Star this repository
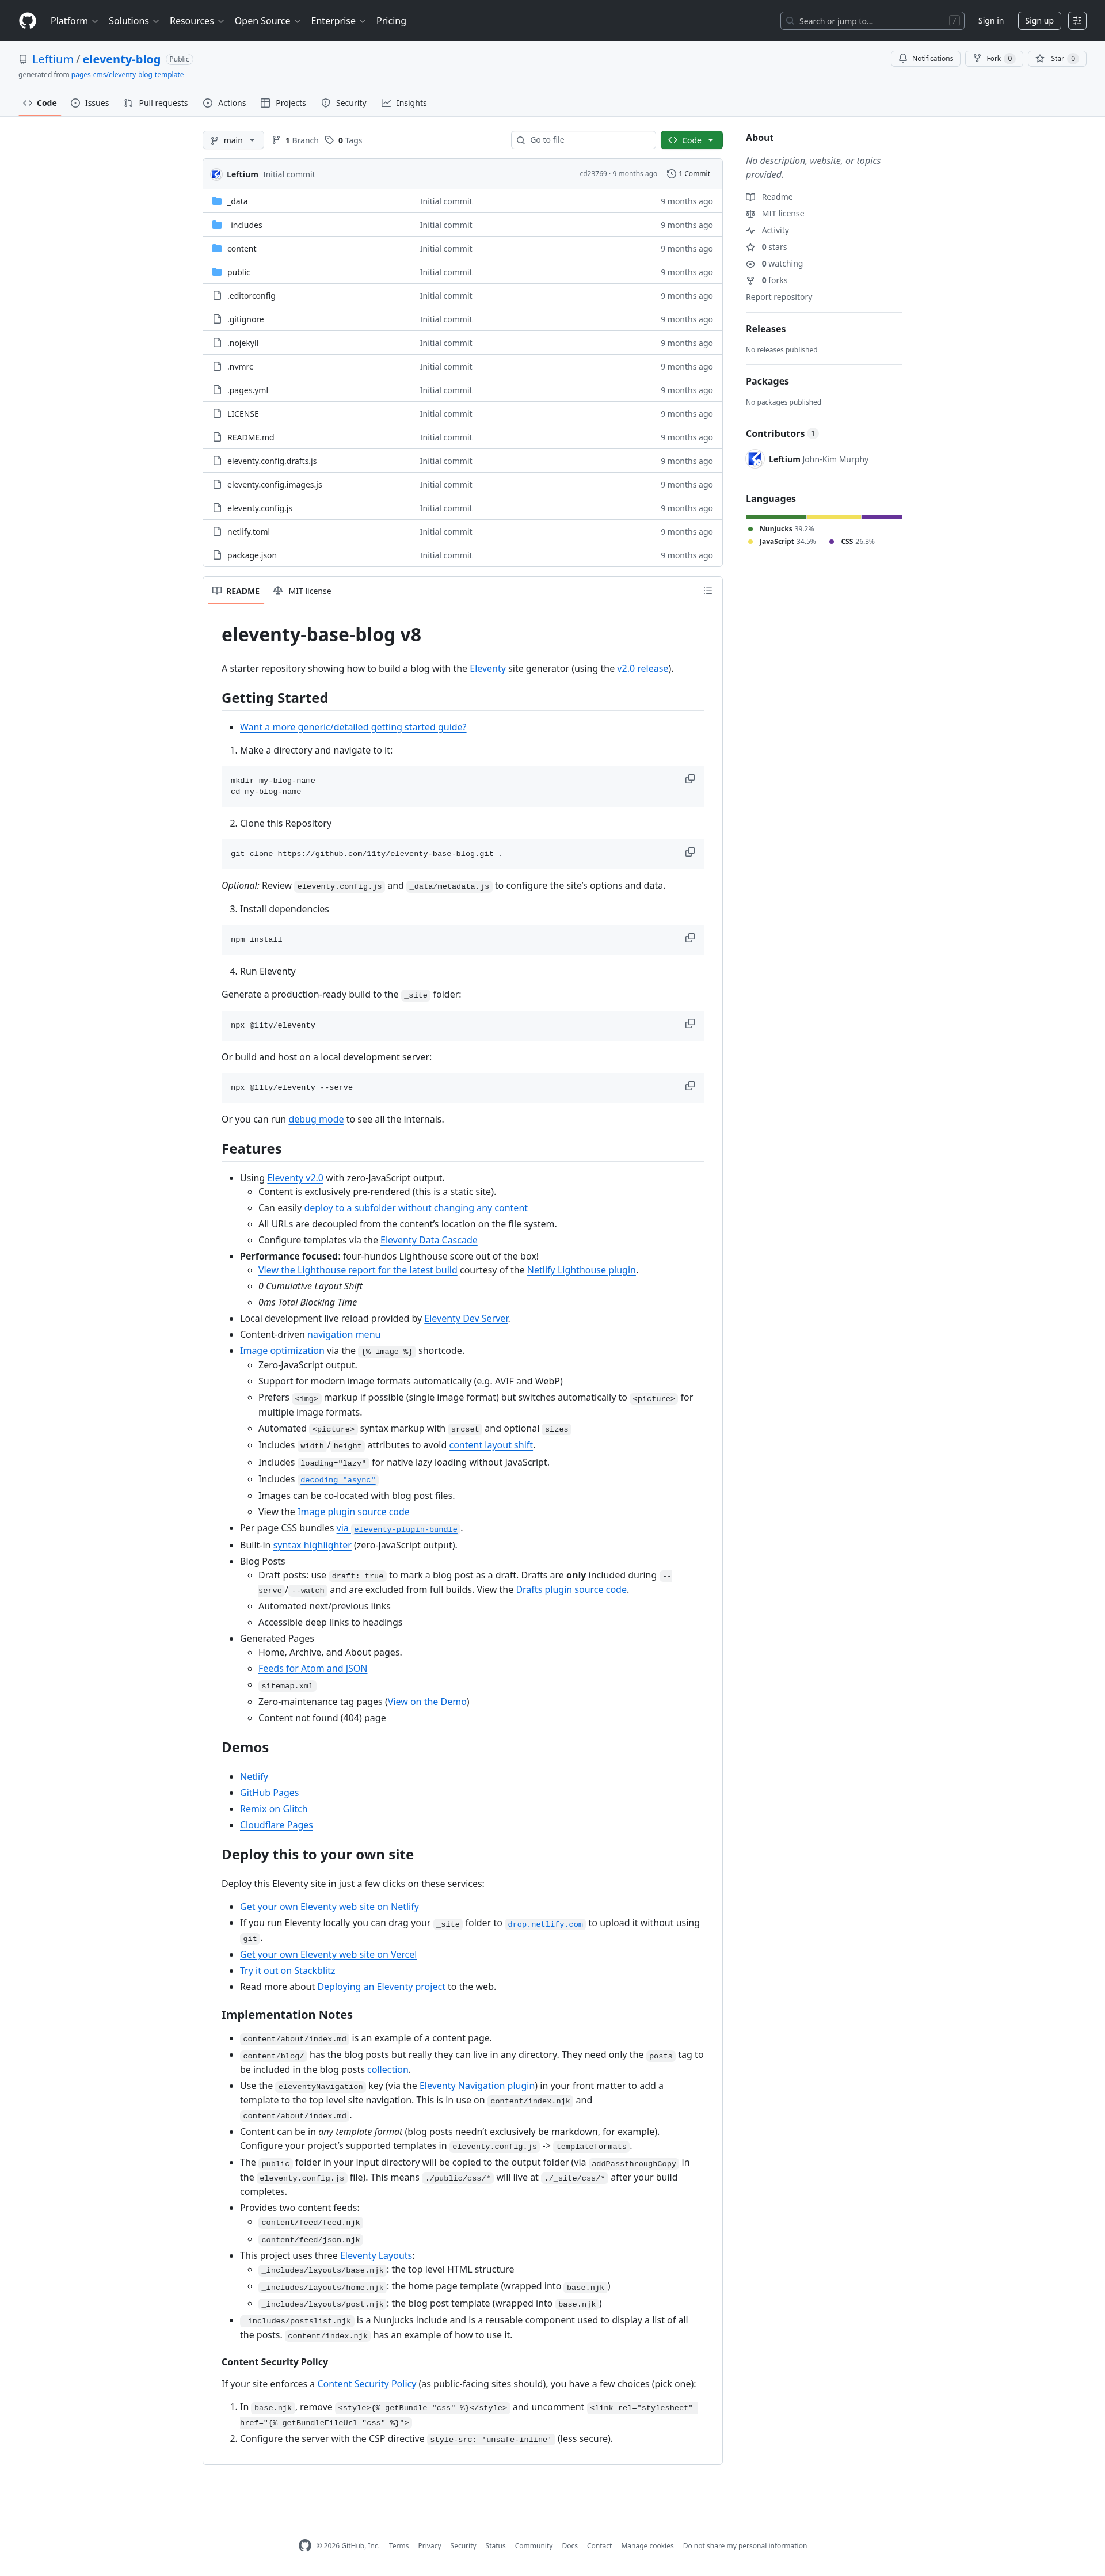Viewport: 1105px width, 2576px height. coord(1056,59)
